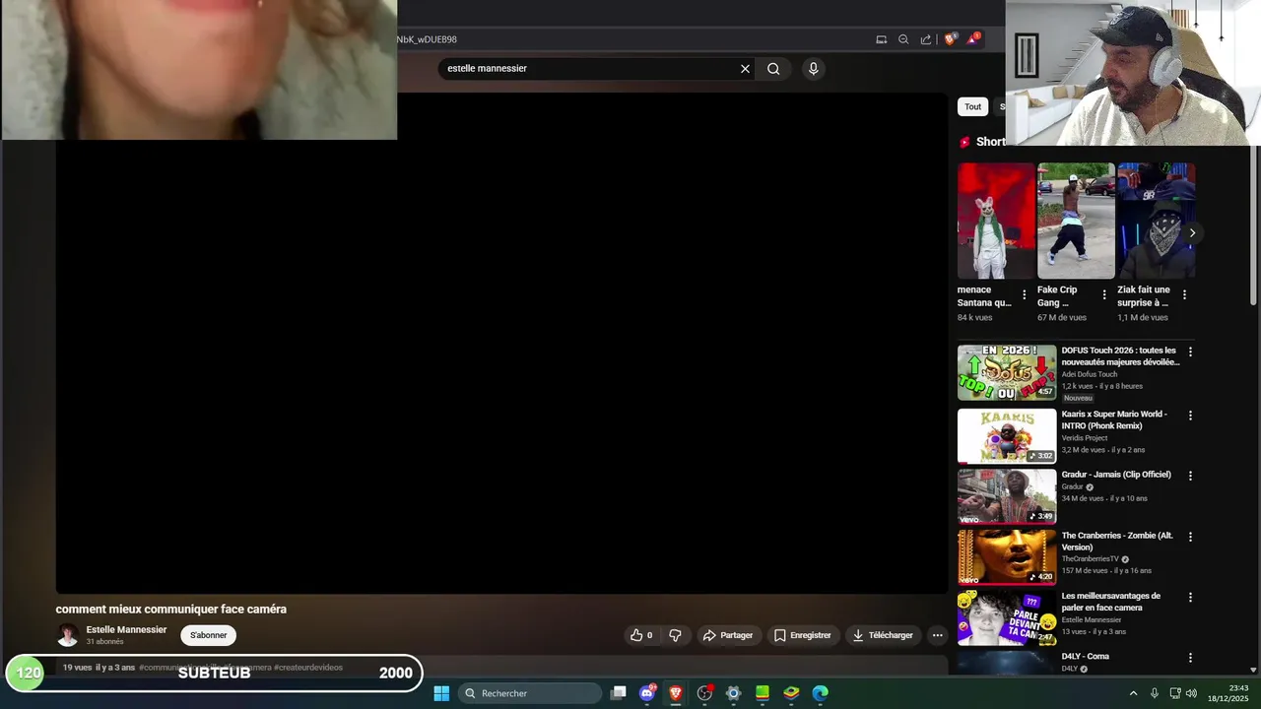The height and width of the screenshot is (709, 1261).
Task: Open the browser cast/install icon in address bar
Action: (x=881, y=39)
